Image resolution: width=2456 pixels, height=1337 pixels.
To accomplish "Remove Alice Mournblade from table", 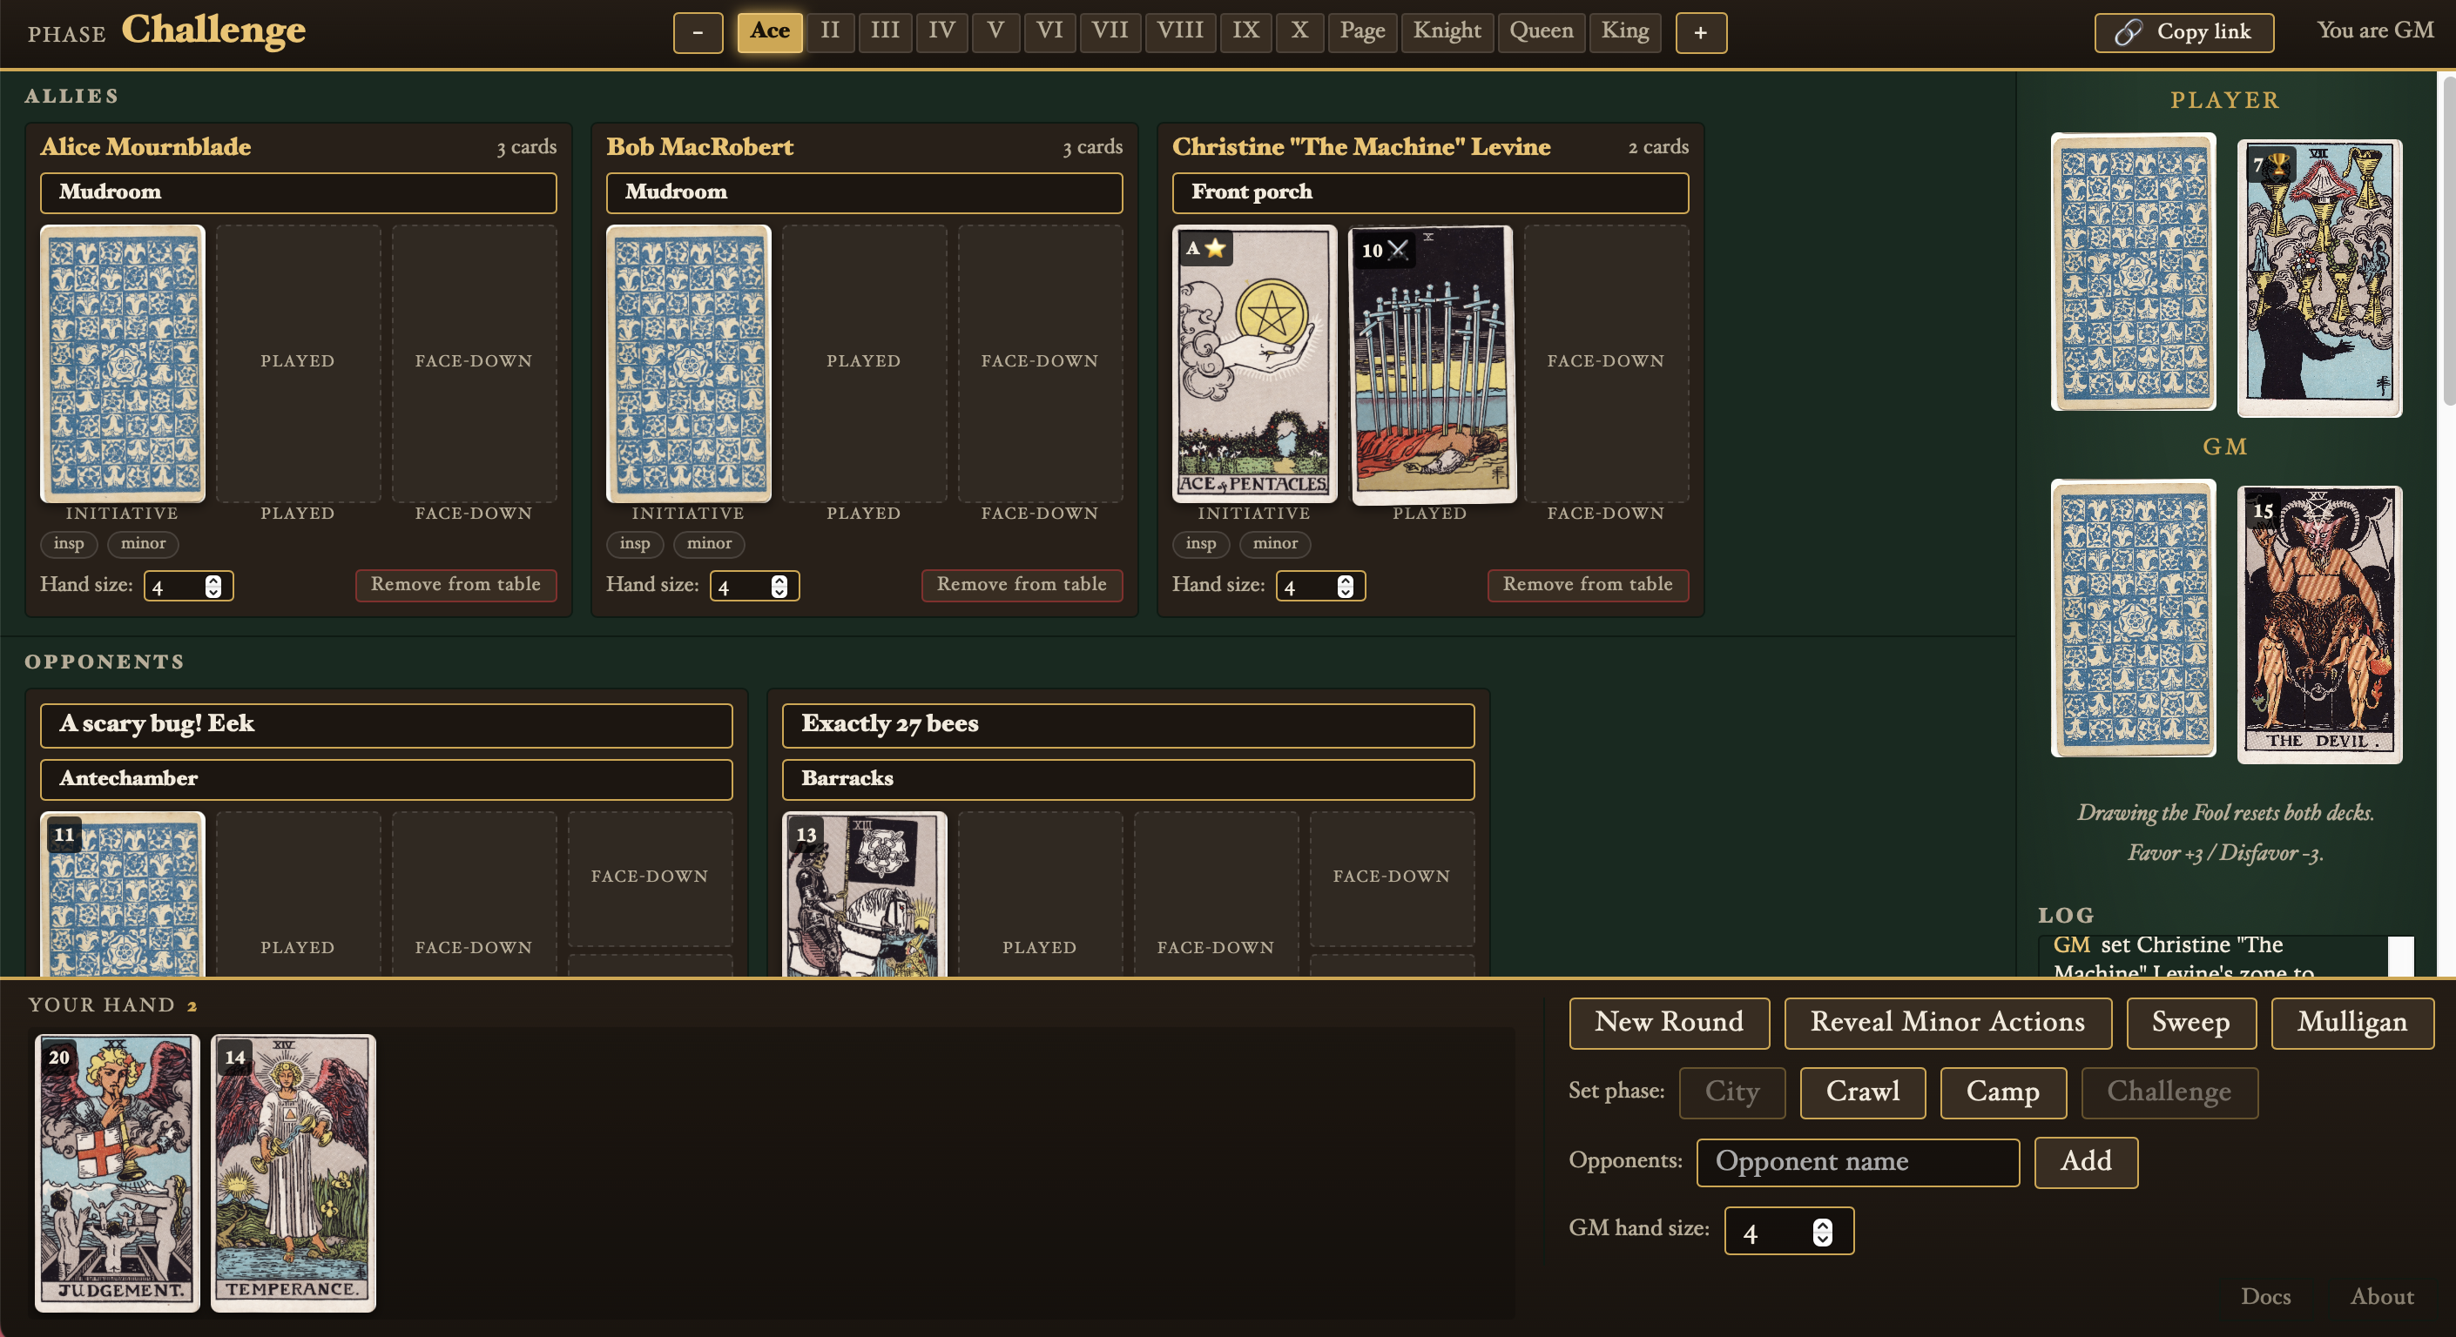I will tap(455, 584).
